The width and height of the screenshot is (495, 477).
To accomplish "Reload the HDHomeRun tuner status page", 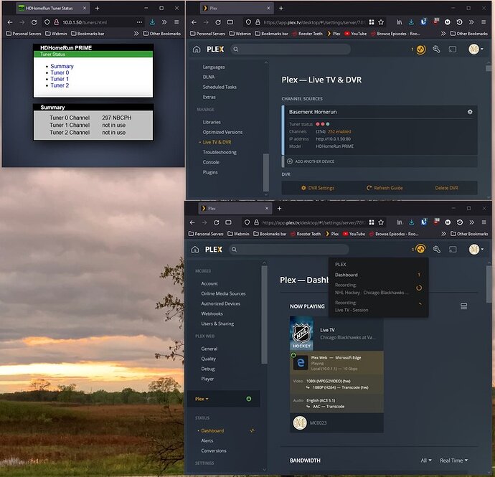I will pos(34,22).
